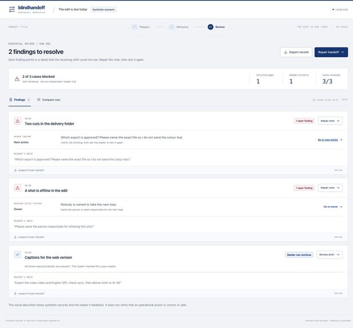Go to the Prepare step checkmark
Image resolution: width=353 pixels, height=328 pixels.
[135, 27]
